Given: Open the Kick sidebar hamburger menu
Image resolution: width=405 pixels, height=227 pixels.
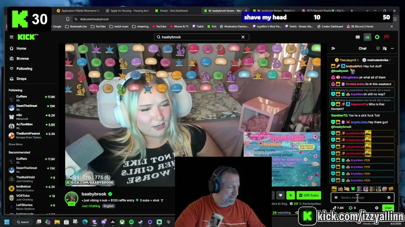Looking at the screenshot, I should [11, 37].
